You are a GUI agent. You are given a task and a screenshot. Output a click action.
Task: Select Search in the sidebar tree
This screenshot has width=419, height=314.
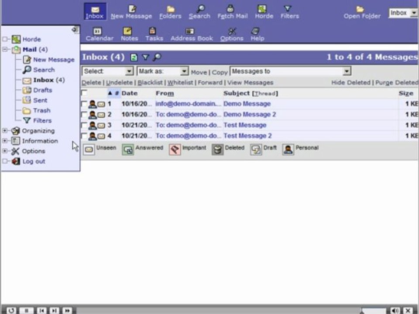[44, 70]
